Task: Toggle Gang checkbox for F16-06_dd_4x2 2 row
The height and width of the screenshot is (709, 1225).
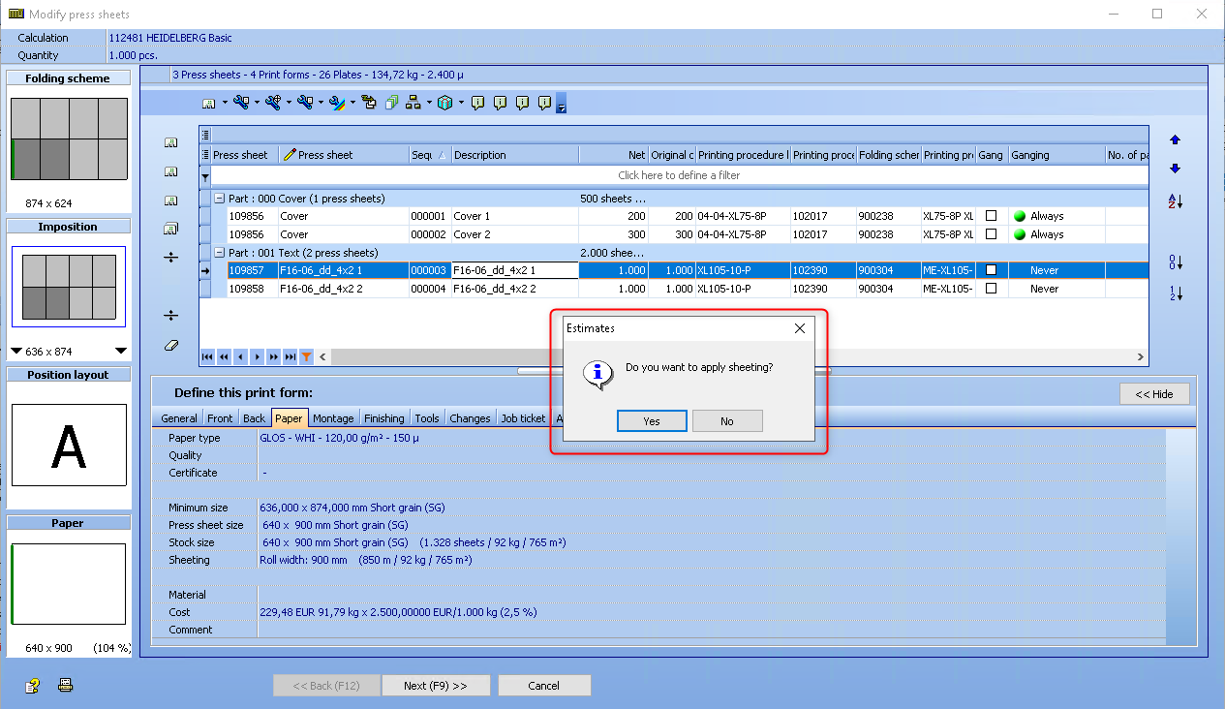Action: 991,289
